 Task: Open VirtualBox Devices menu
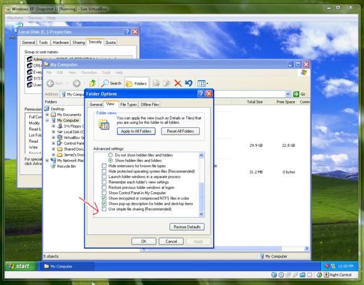pyautogui.click(x=35, y=18)
